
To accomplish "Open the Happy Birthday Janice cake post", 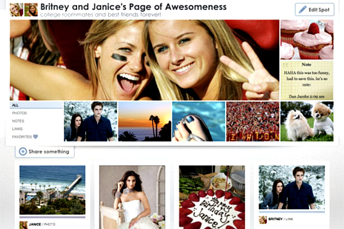I will tap(212, 197).
